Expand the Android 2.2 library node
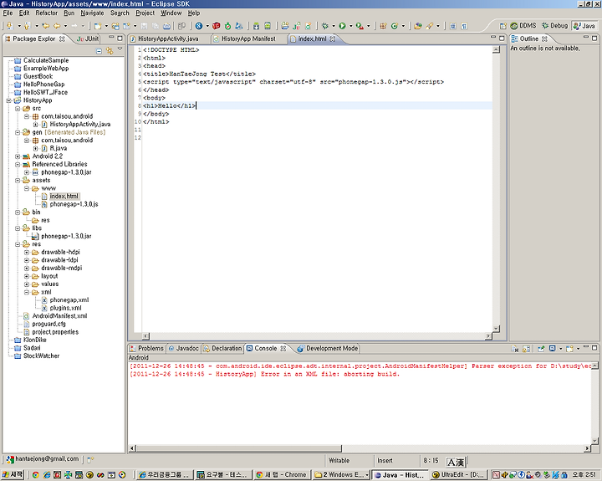602x481 pixels. (18, 156)
